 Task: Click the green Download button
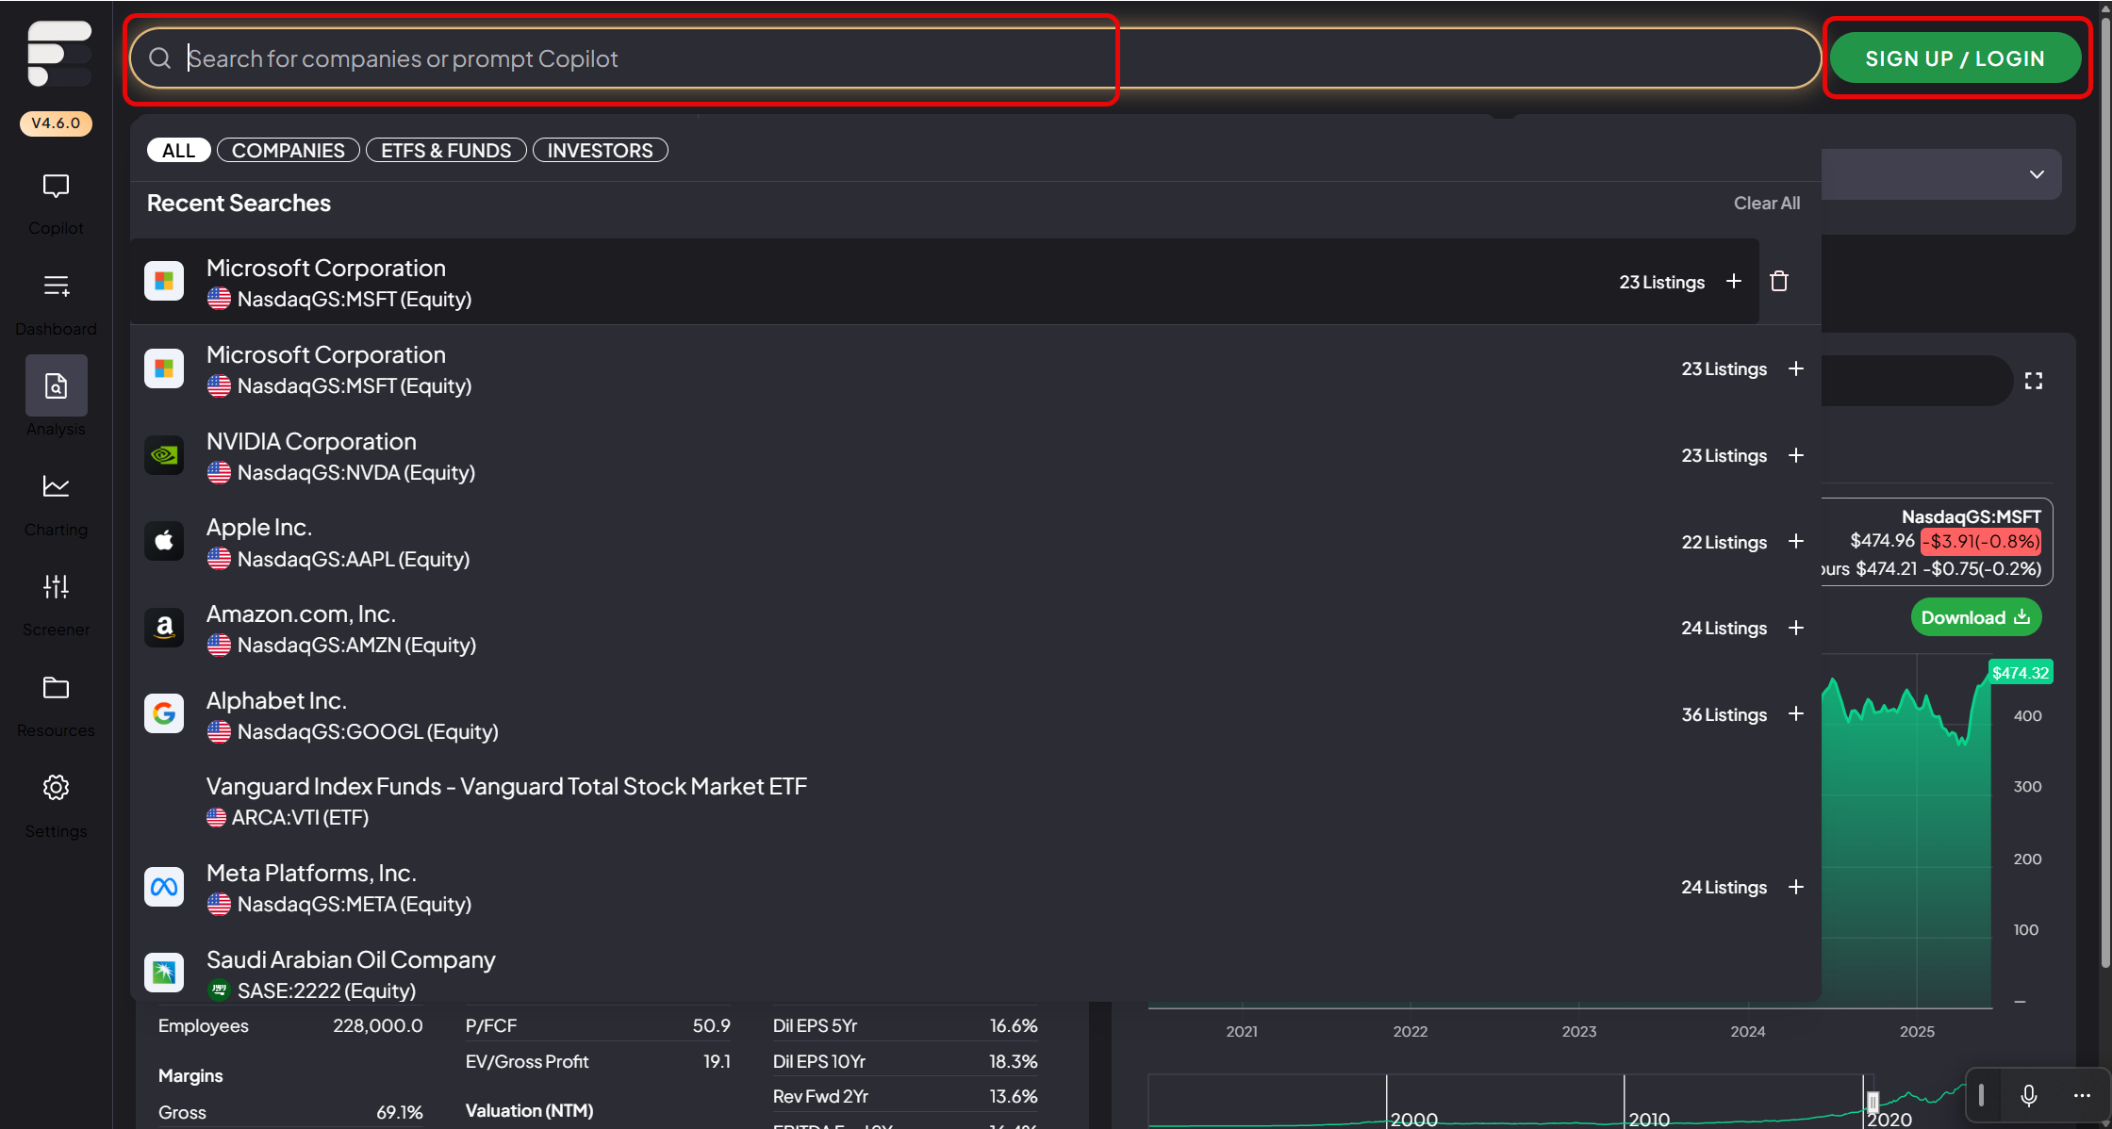coord(1975,617)
